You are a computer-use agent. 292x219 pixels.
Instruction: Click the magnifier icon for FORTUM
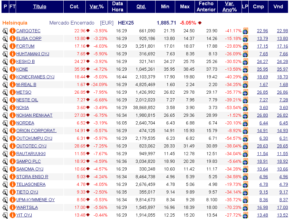[5, 46]
